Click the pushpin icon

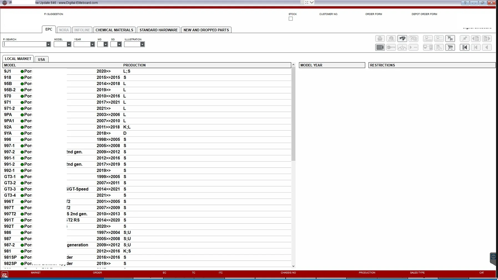point(464,39)
